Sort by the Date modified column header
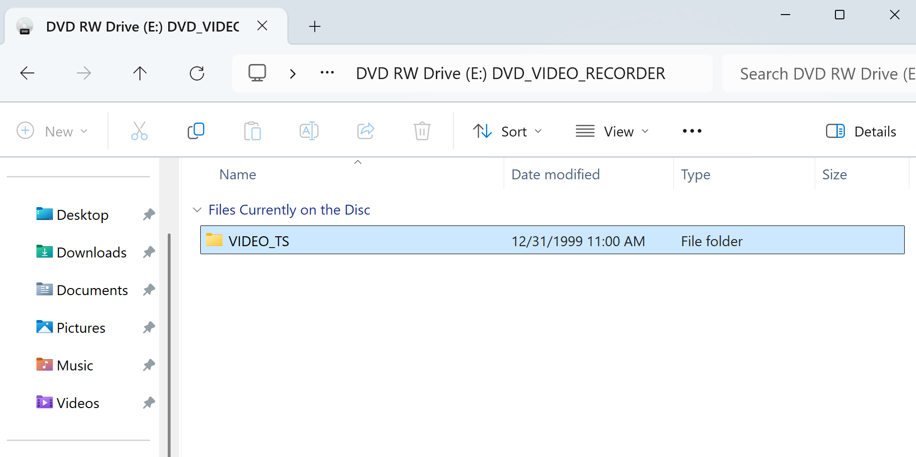Viewport: 916px width, 457px height. click(x=556, y=175)
